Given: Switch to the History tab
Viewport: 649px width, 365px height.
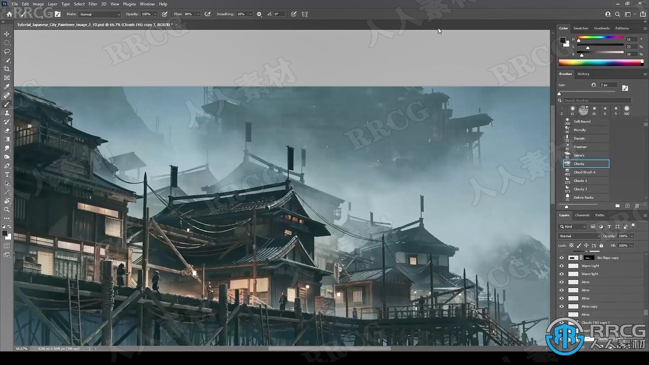Looking at the screenshot, I should click(x=584, y=74).
